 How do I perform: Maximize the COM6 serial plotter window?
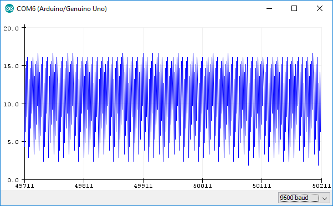tap(294, 8)
